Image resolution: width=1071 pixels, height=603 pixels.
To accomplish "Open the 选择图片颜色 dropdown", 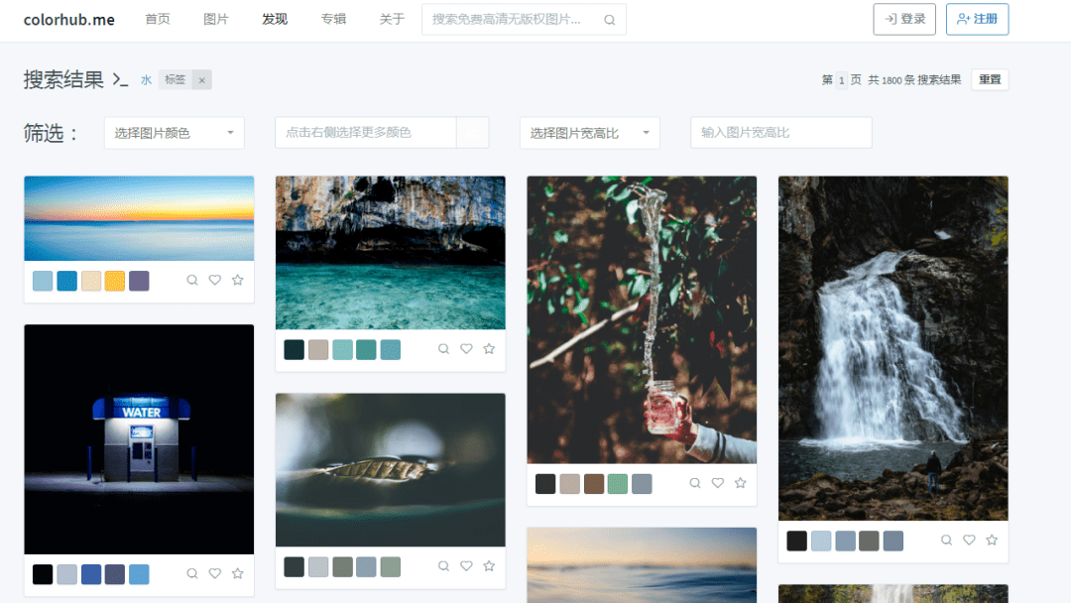I will click(175, 133).
